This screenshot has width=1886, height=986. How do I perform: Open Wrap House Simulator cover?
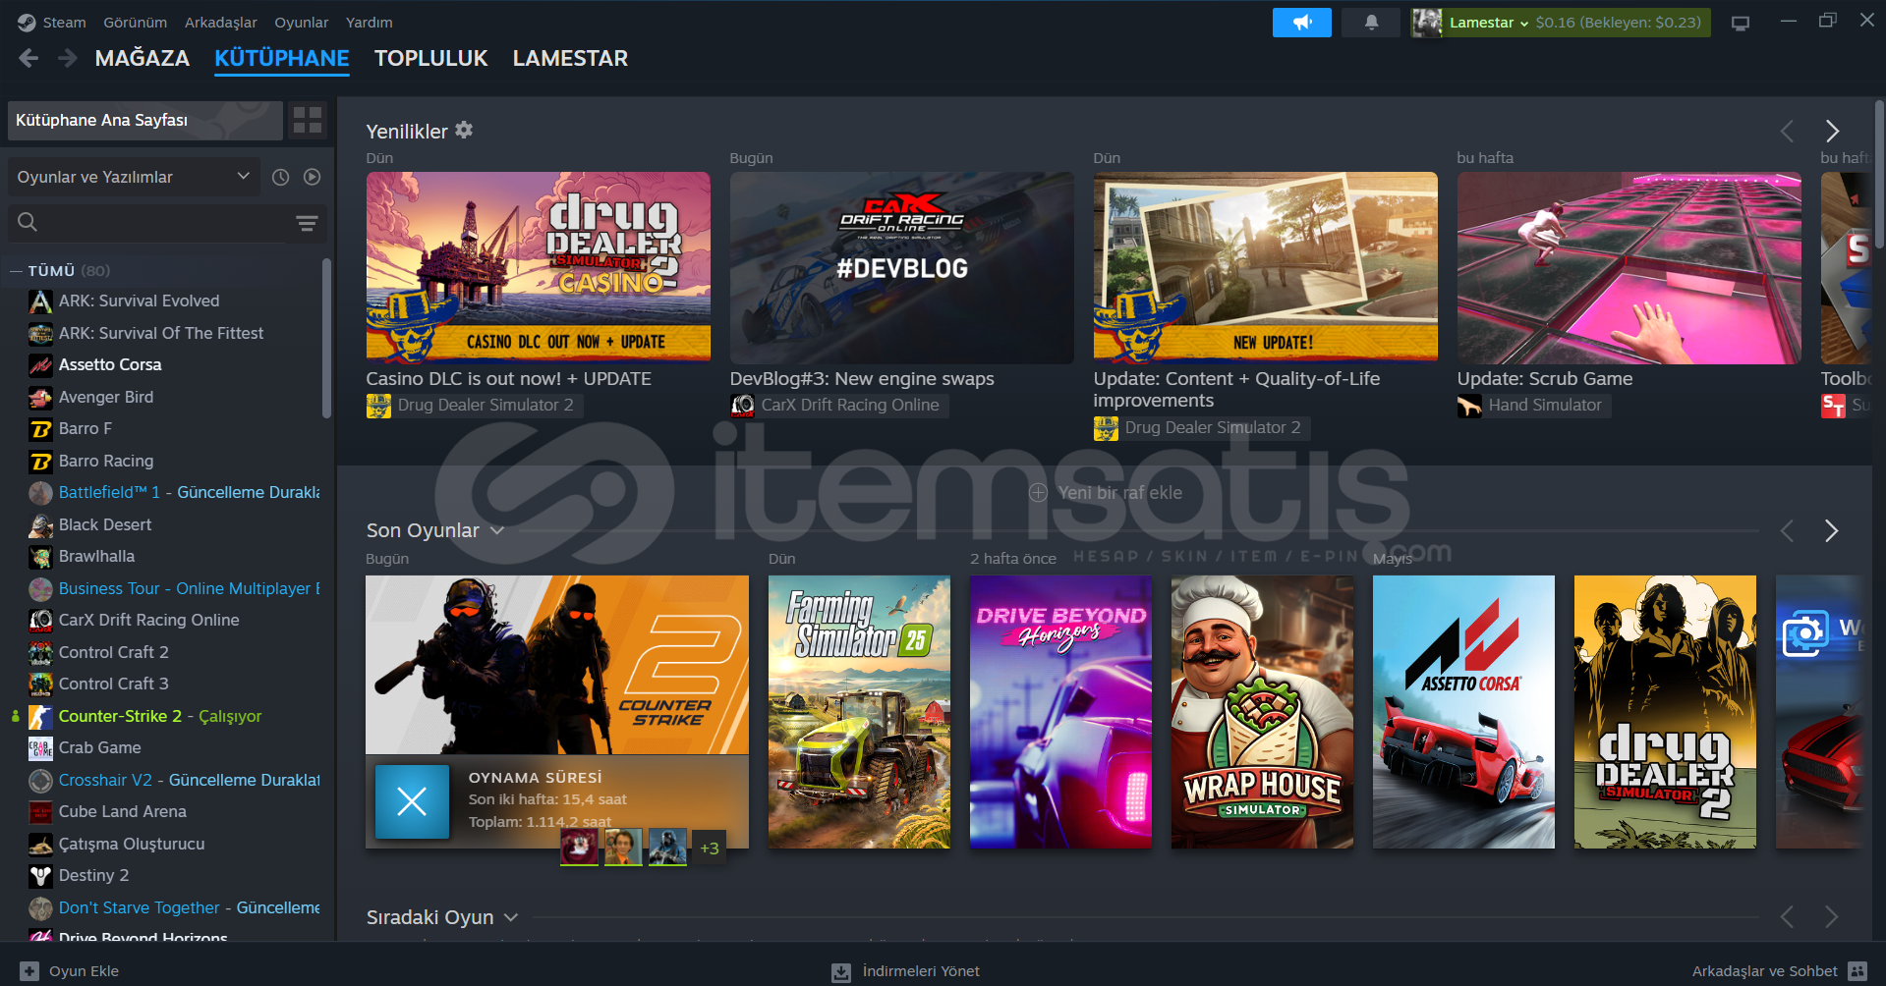1262,712
